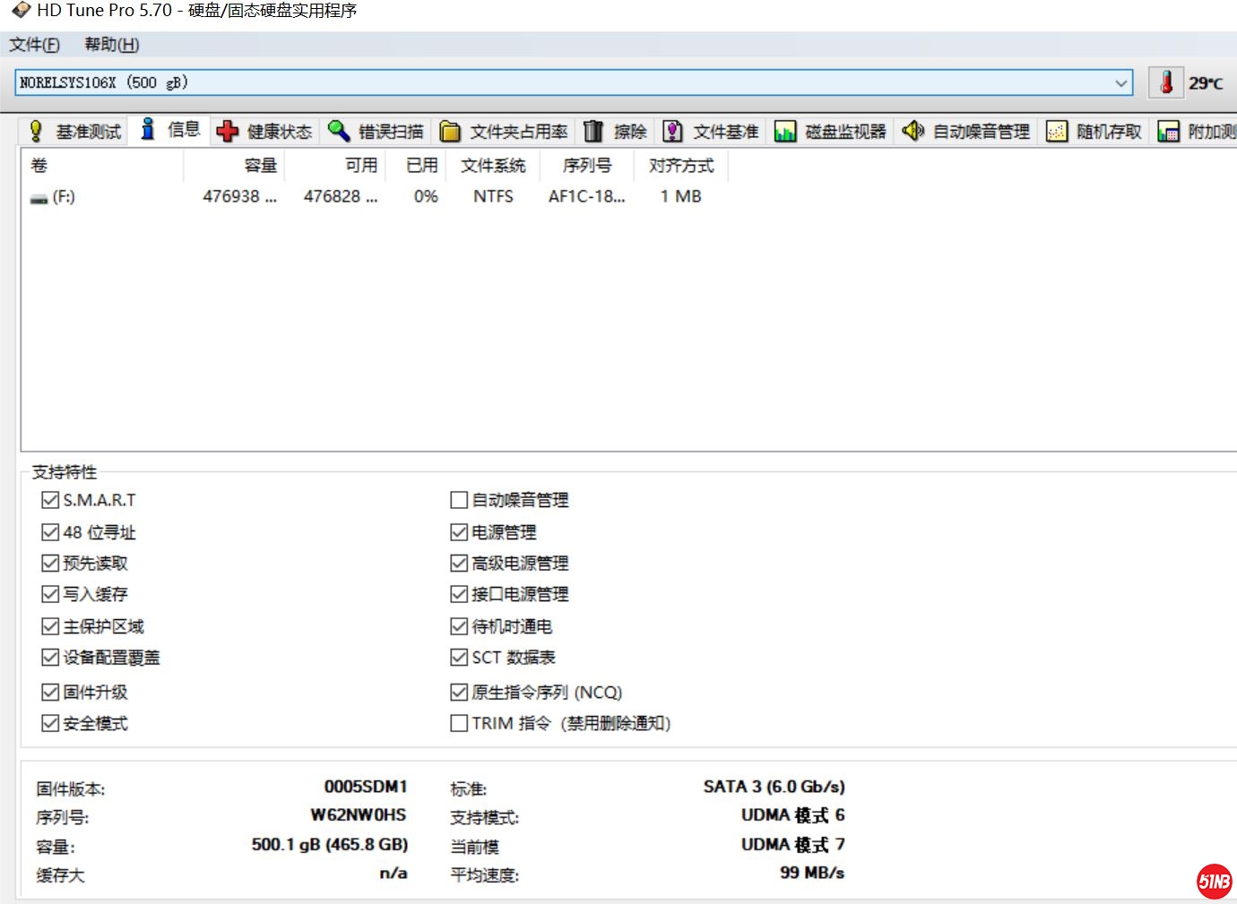
Task: Open the 磁盘监视器 chart icon
Action: pos(785,132)
